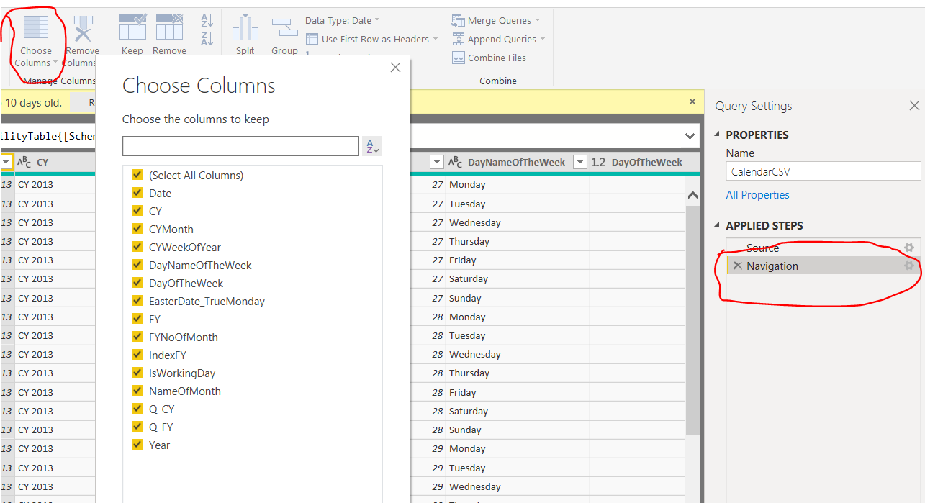
Task: Uncheck the CY column checkbox
Action: tap(137, 211)
